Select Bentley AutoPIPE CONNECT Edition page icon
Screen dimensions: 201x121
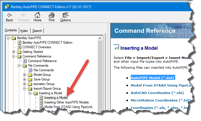[x=19, y=42]
